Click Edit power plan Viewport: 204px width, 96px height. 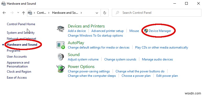pyautogui.click(x=167, y=76)
